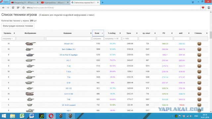Viewport: 212px width, 119px height.
Task: Open the Bat.-Châtillon 25 t link
Action: click(x=69, y=49)
